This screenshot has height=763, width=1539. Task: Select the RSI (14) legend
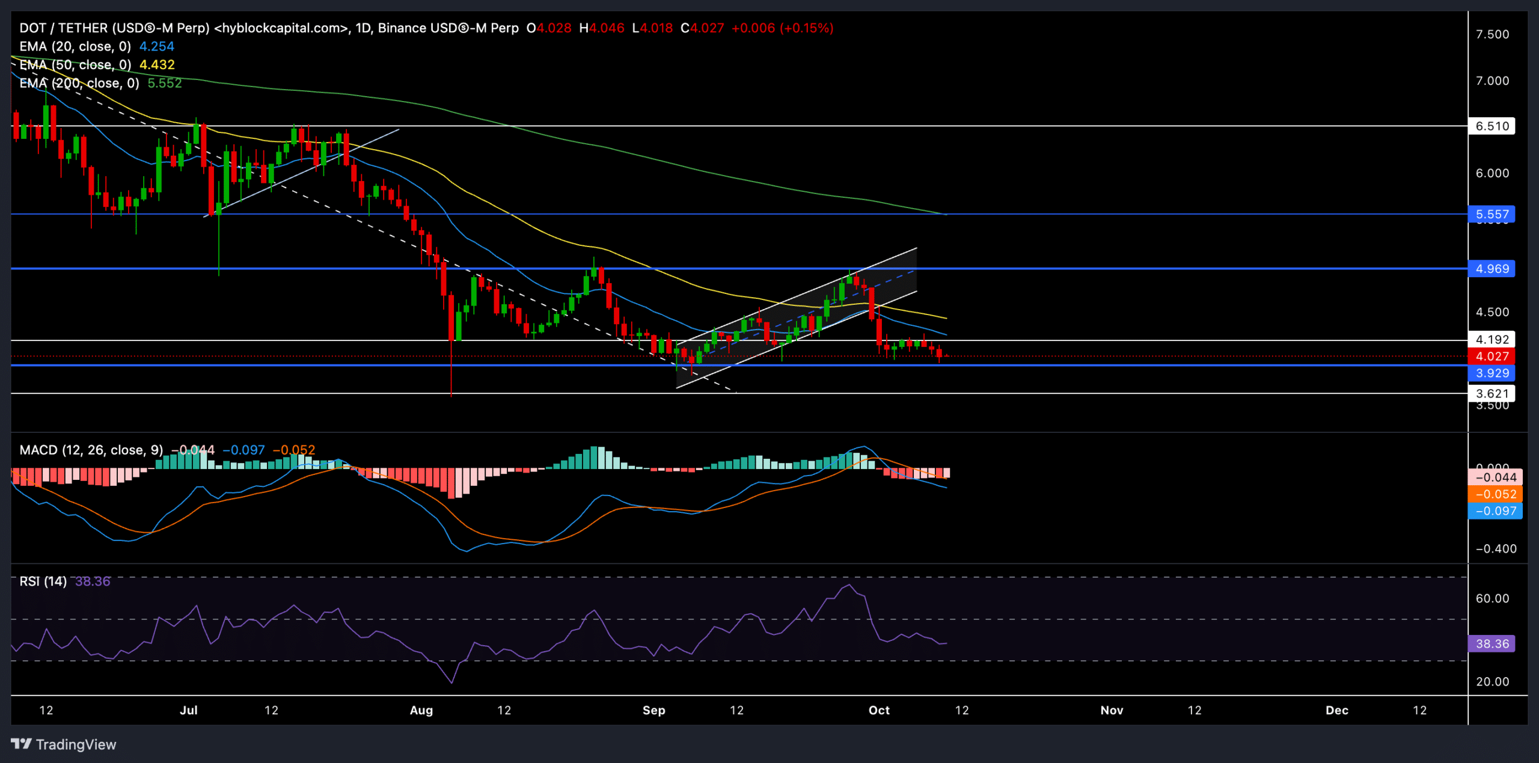point(43,581)
